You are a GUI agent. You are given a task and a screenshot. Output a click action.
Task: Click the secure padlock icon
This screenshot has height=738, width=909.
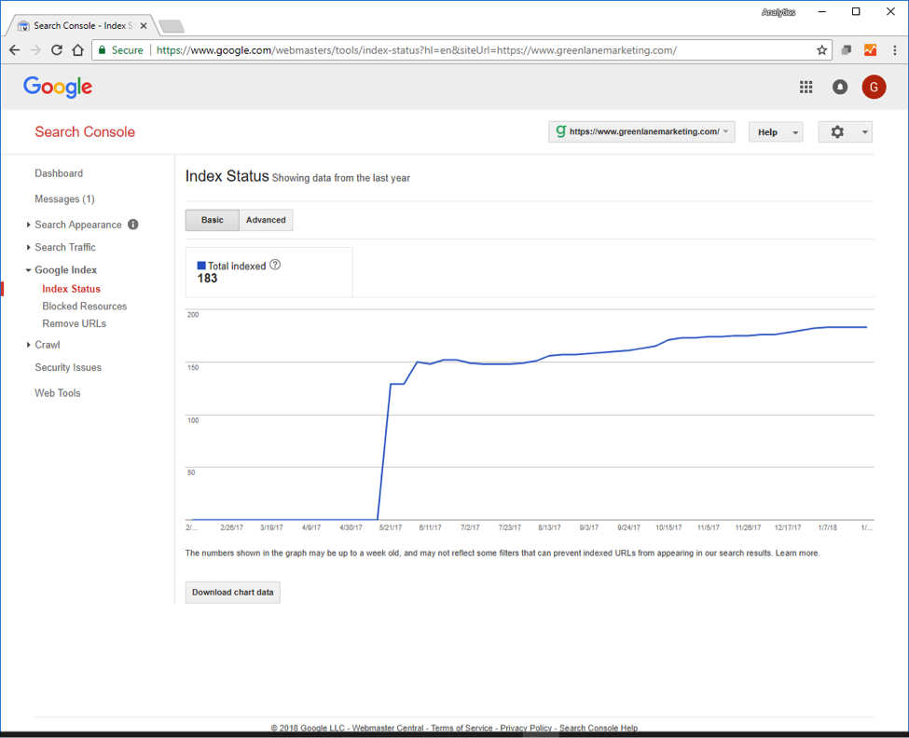(x=102, y=50)
